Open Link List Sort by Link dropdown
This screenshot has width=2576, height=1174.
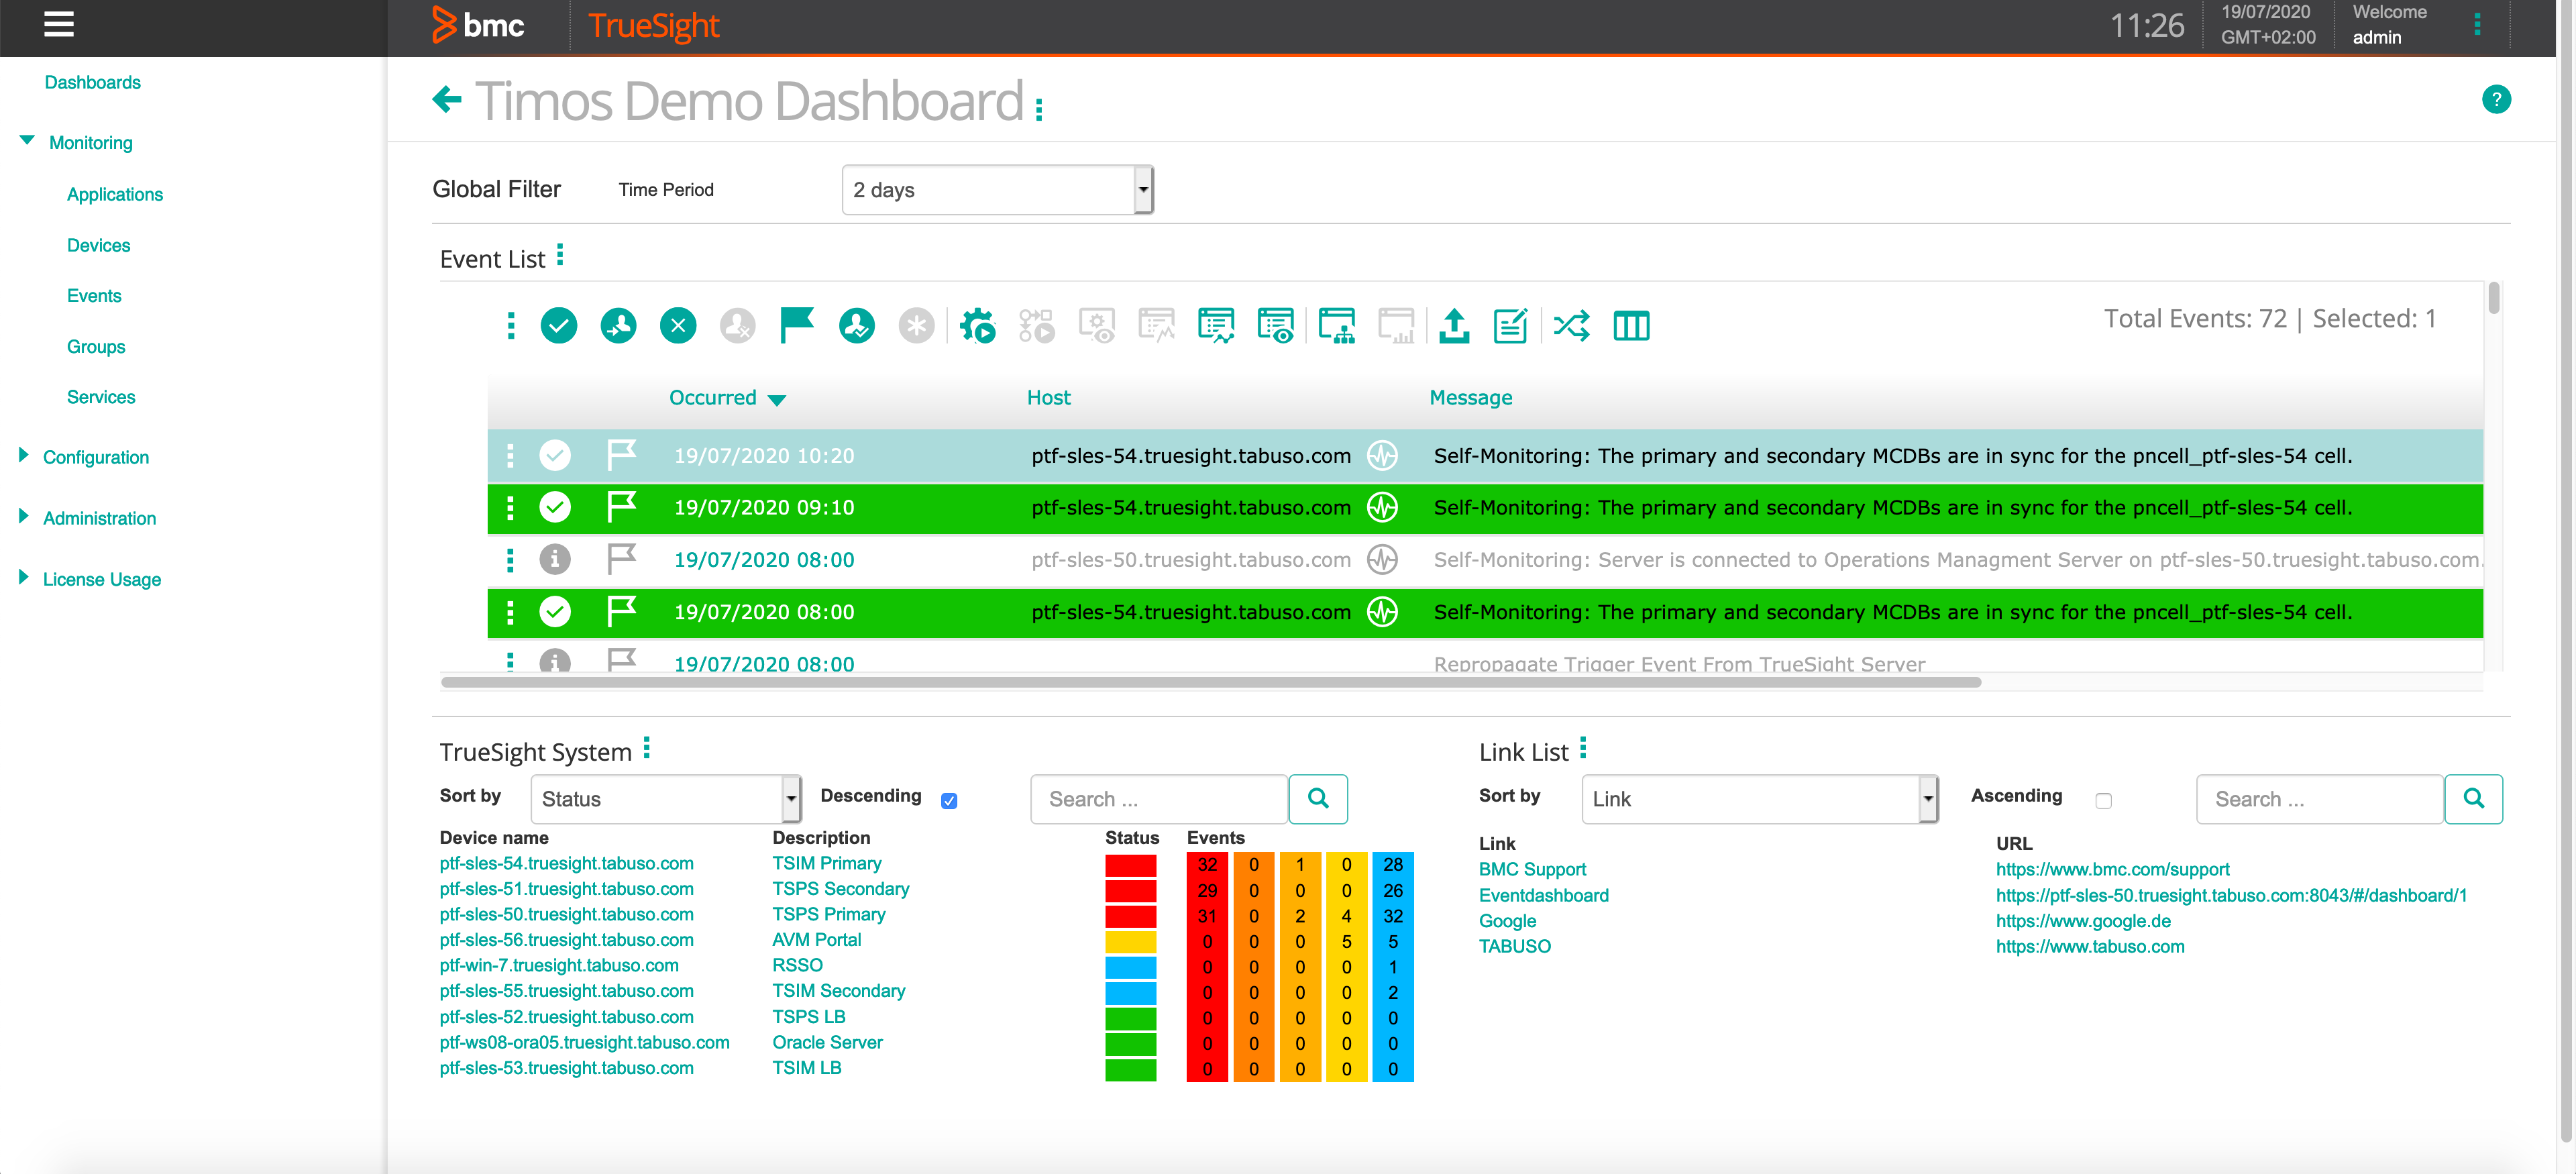1760,798
